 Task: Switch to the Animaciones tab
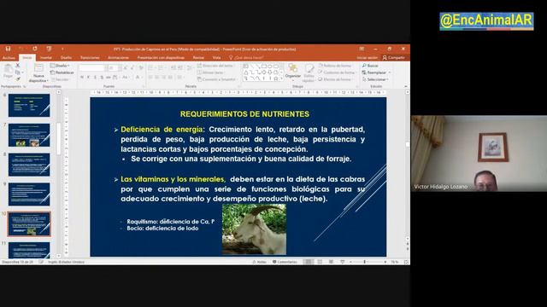(118, 58)
